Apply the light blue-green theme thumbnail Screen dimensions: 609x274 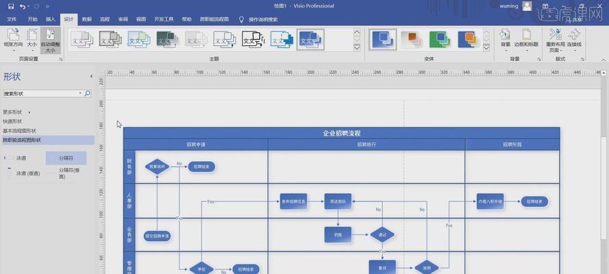(x=139, y=40)
